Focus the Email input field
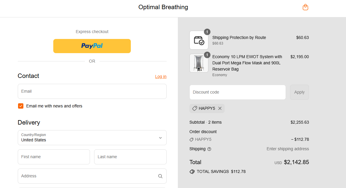346x188 pixels. (92, 91)
